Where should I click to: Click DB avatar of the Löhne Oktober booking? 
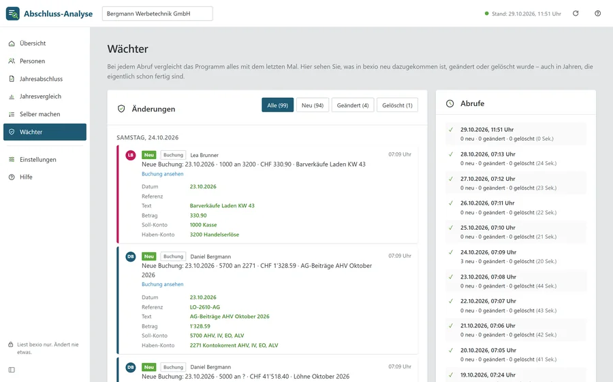point(131,367)
